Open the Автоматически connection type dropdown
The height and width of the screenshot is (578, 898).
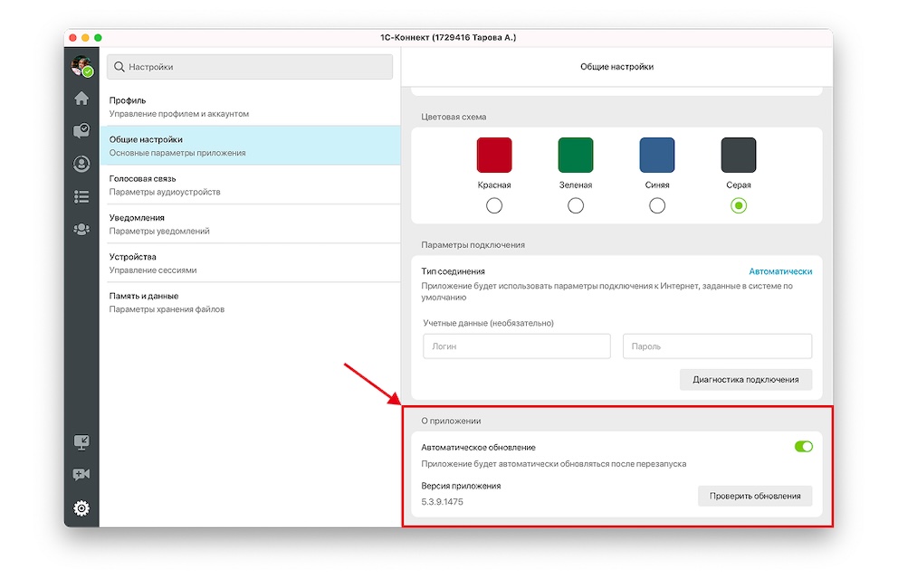[779, 271]
